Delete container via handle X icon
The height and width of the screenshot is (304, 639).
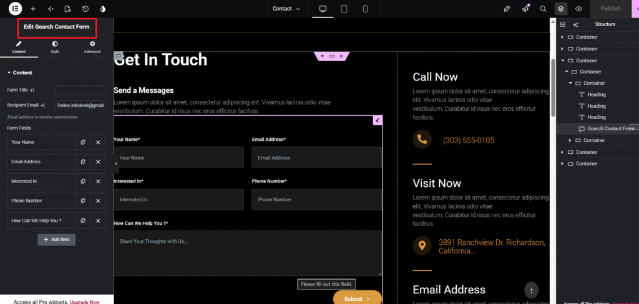(341, 55)
